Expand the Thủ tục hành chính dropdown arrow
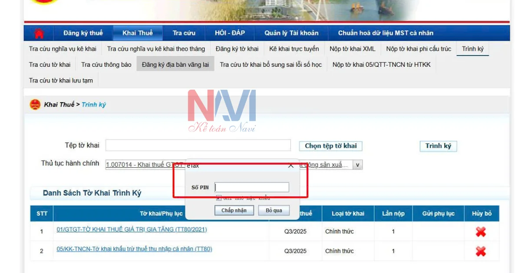521x273 pixels. (x=357, y=165)
